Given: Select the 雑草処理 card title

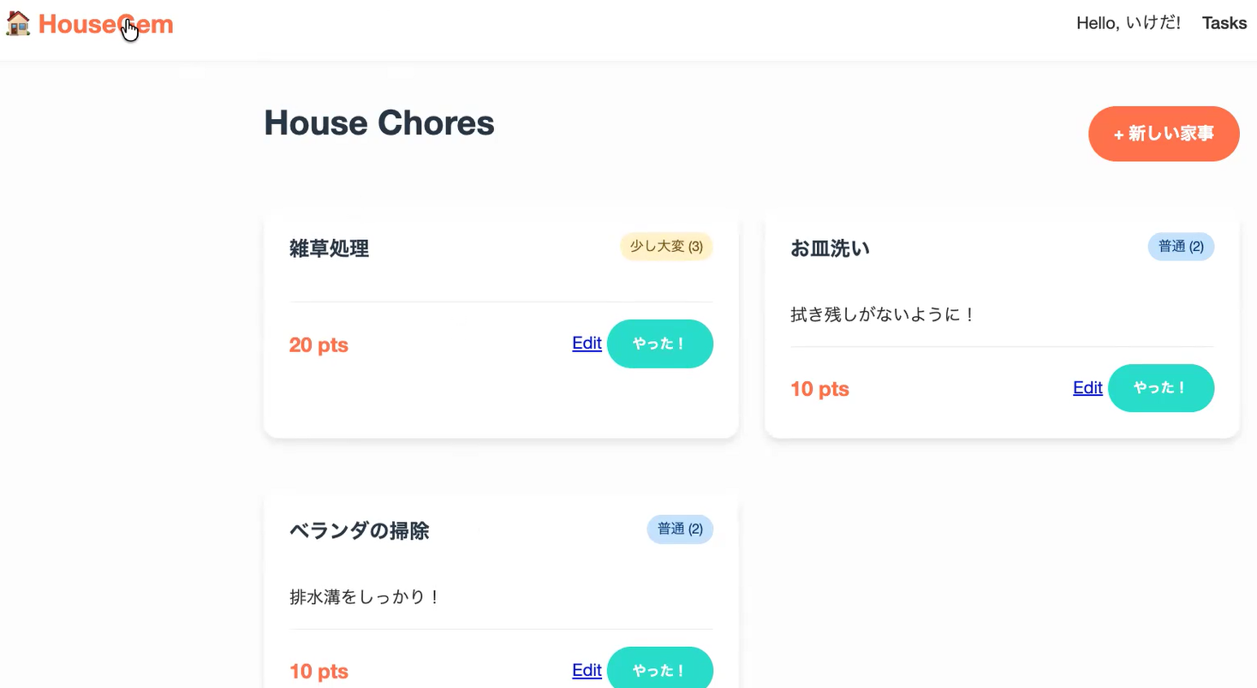Looking at the screenshot, I should (330, 249).
